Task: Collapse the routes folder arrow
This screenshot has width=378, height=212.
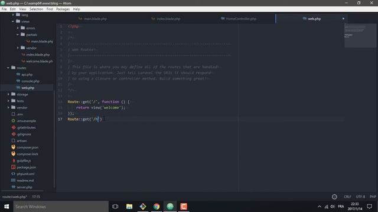Action: 8,68
